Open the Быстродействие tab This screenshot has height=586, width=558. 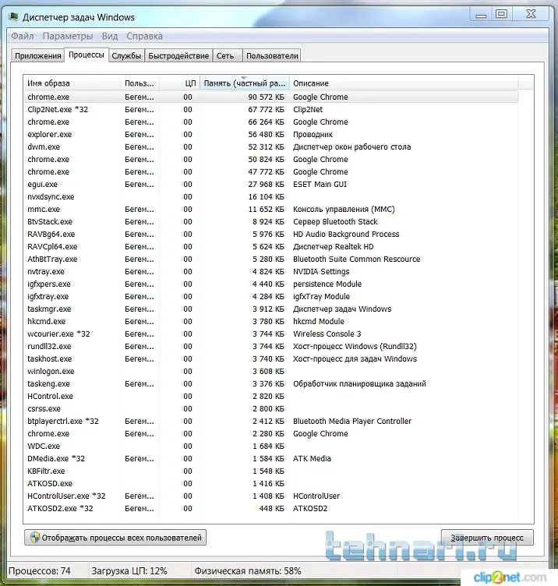178,55
